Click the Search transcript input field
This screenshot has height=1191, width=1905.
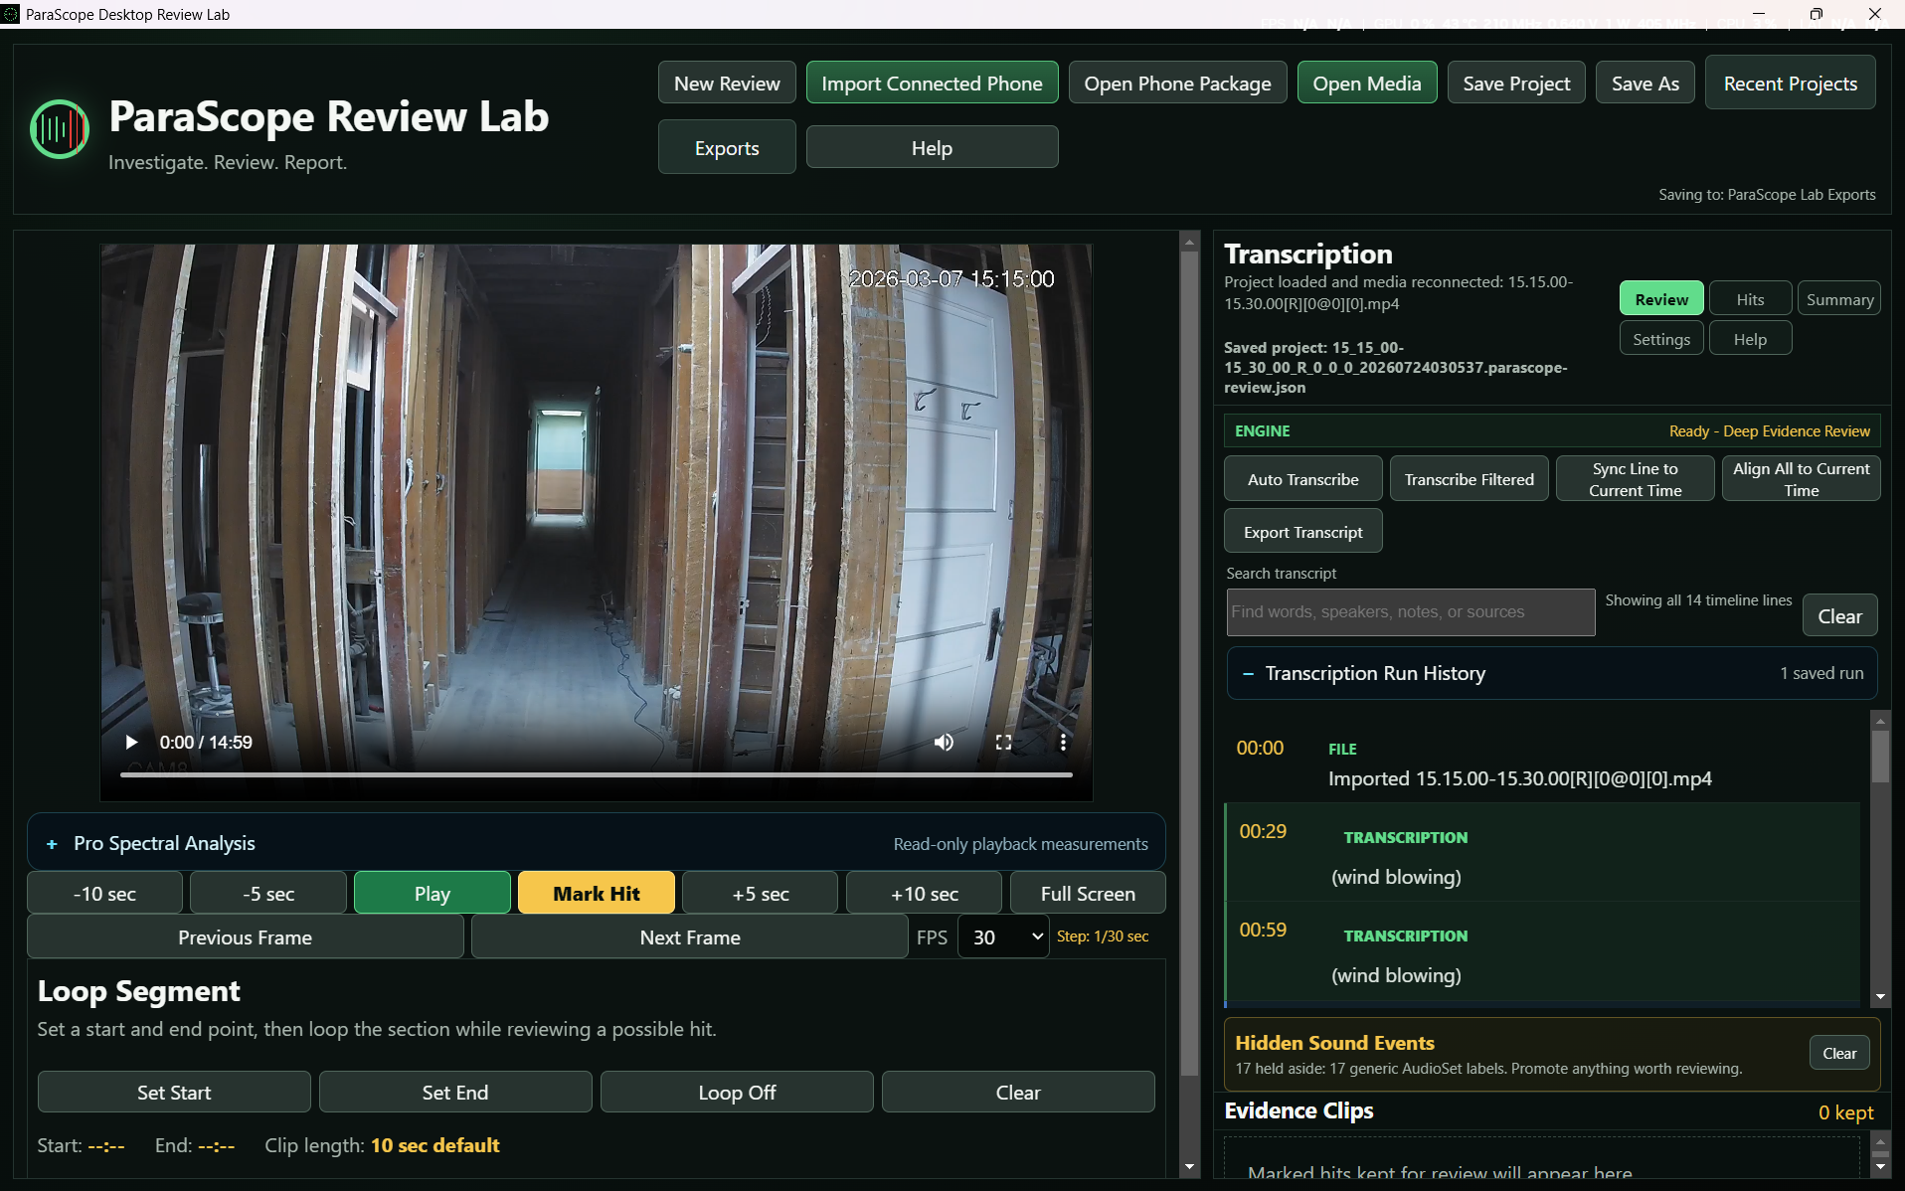pos(1410,611)
